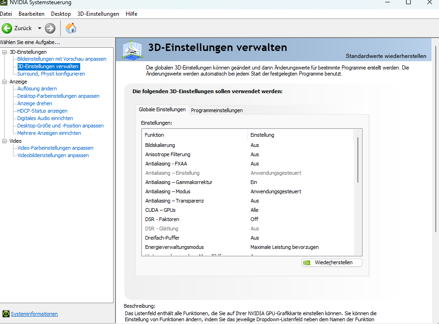Viewport: 439px width, 324px height.
Task: Open HDCP-Status anzeigen
Action: 42,111
